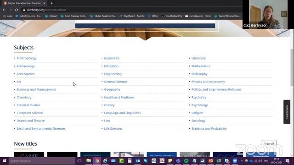The image size is (294, 165).
Task: Open File Explorer from taskbar
Action: pos(89,161)
